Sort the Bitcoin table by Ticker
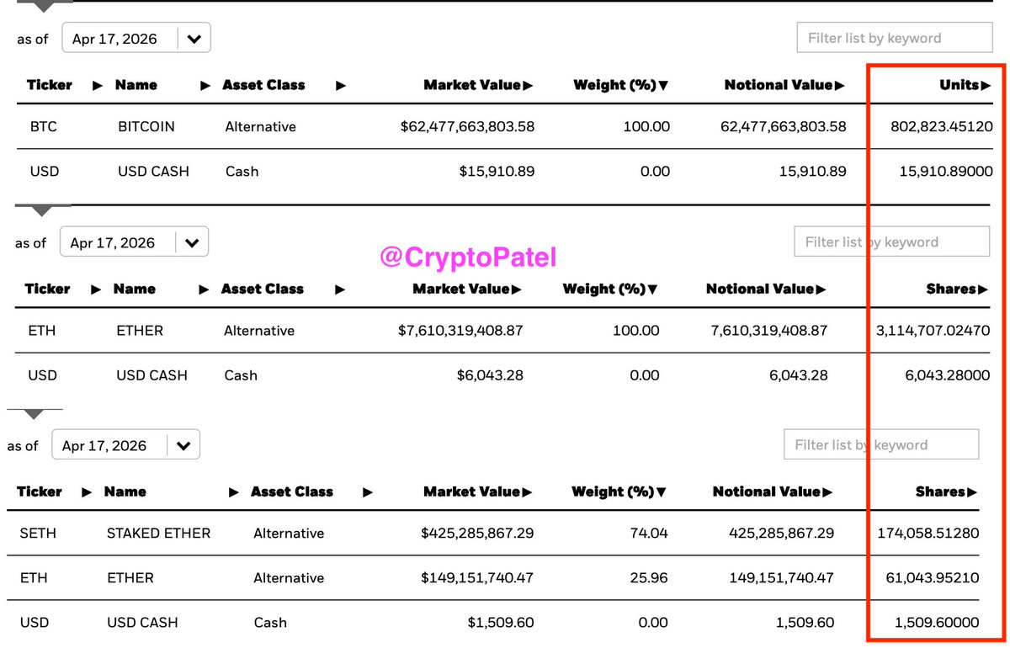 (50, 85)
